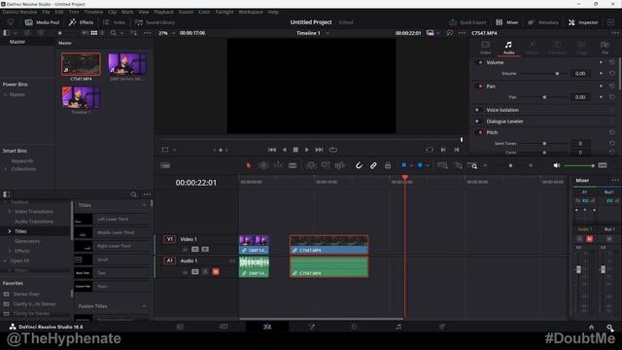Jump to last frame in viewer
This screenshot has height=350, width=622.
coord(319,150)
